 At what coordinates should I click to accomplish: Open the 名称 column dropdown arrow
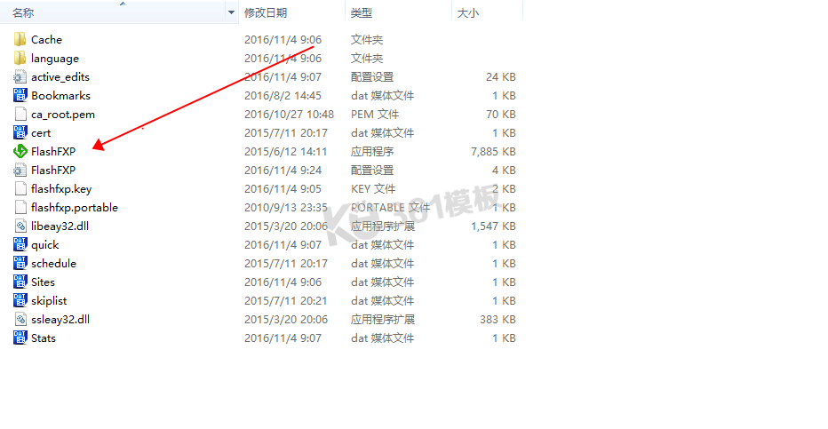pyautogui.click(x=231, y=12)
